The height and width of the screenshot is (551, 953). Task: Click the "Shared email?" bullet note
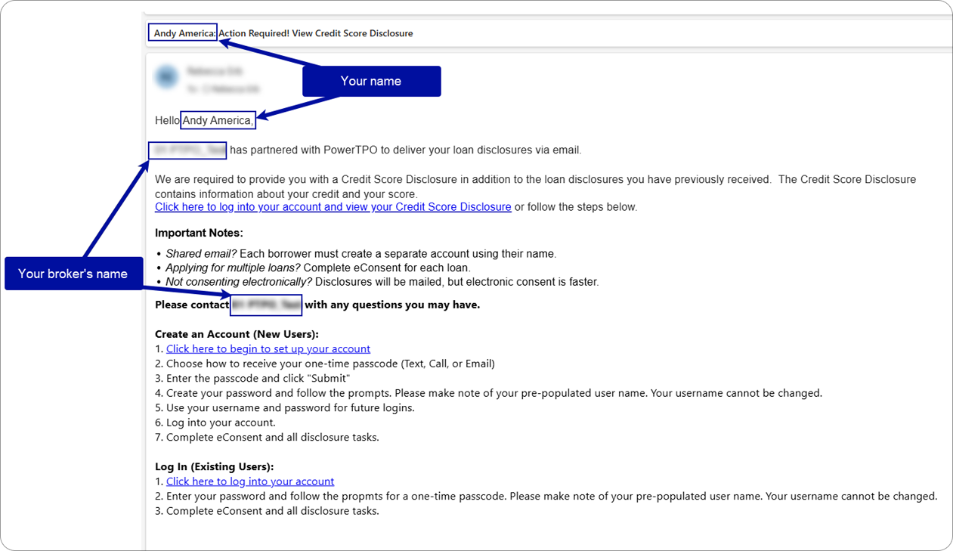point(361,254)
